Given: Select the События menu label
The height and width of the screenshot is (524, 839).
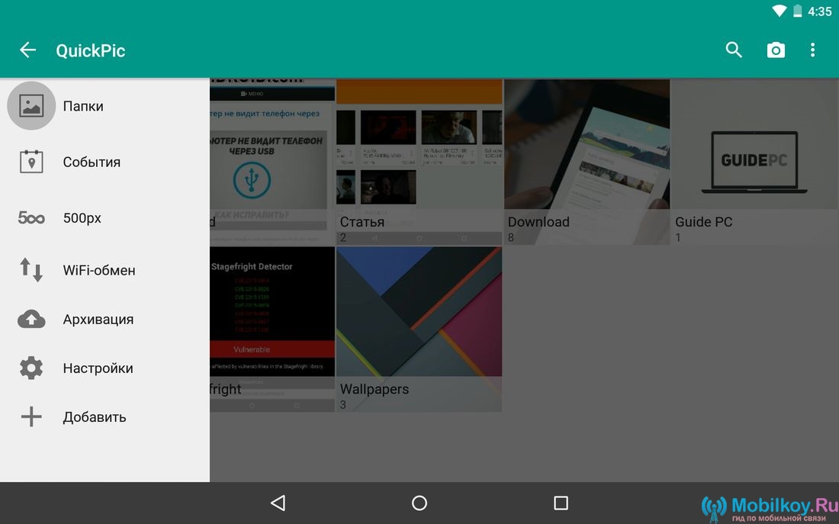Looking at the screenshot, I should tap(92, 162).
